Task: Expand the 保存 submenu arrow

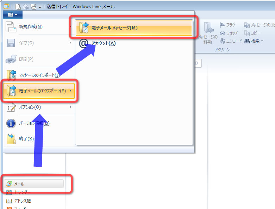Action: coord(70,43)
